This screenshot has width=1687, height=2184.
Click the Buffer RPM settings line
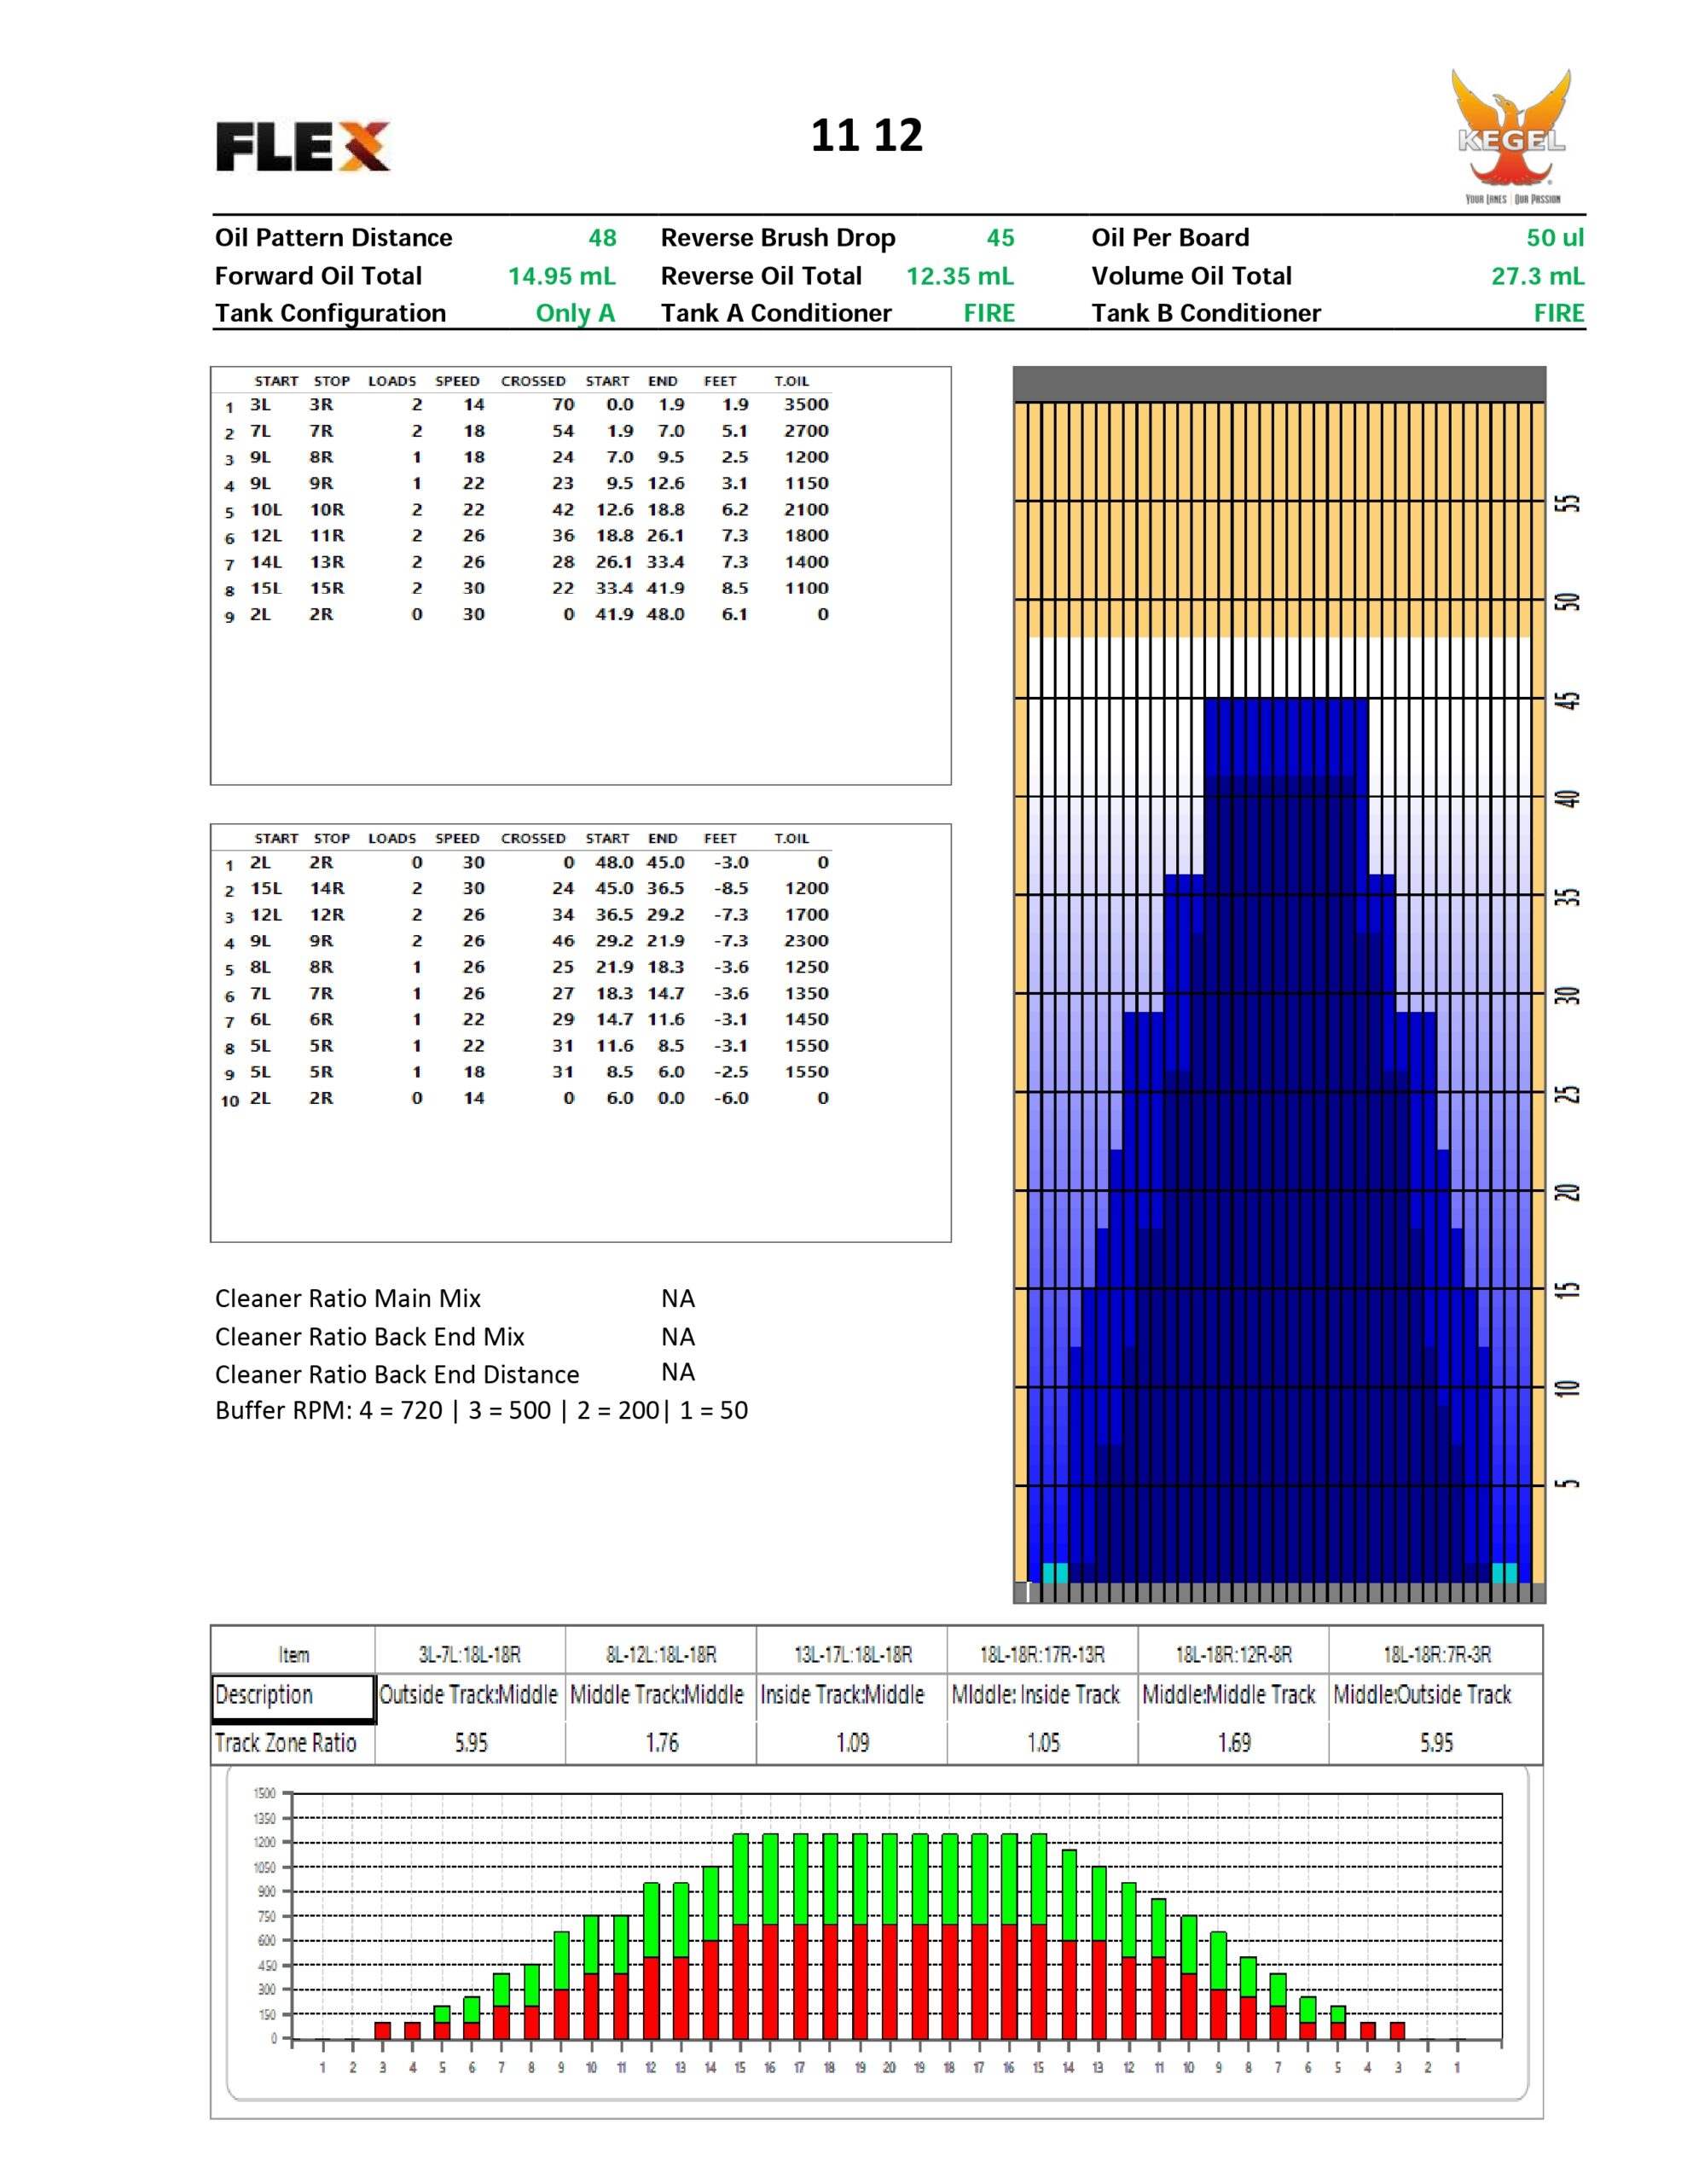[481, 1410]
